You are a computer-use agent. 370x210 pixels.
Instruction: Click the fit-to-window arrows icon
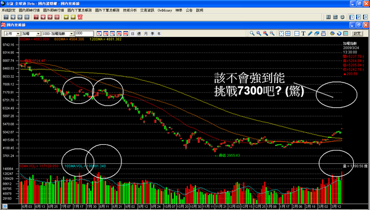[x=282, y=33]
